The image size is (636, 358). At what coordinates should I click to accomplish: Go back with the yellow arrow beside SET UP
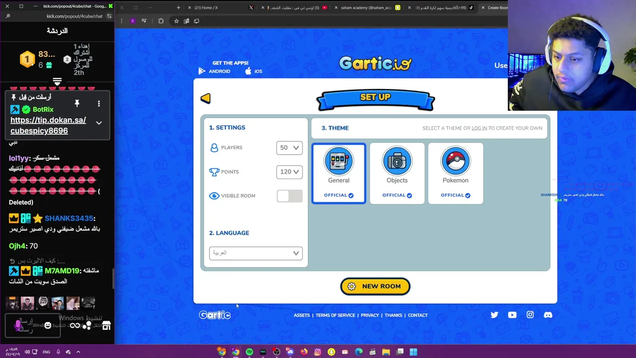205,98
